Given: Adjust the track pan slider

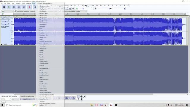Looking at the screenshot, I should click(x=5, y=24).
